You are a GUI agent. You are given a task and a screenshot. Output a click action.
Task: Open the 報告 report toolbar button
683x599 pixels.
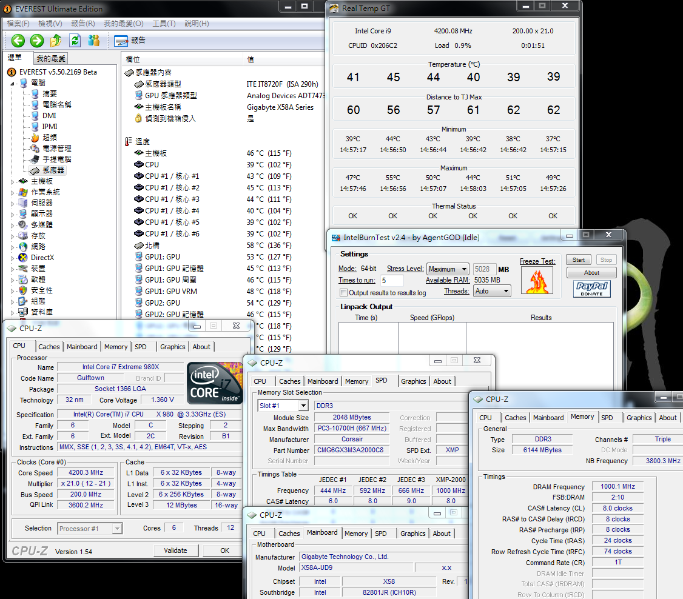pos(130,41)
